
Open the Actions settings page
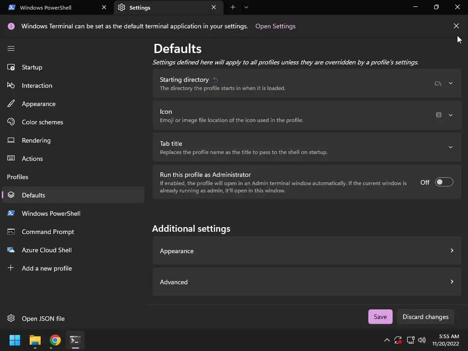point(73,159)
